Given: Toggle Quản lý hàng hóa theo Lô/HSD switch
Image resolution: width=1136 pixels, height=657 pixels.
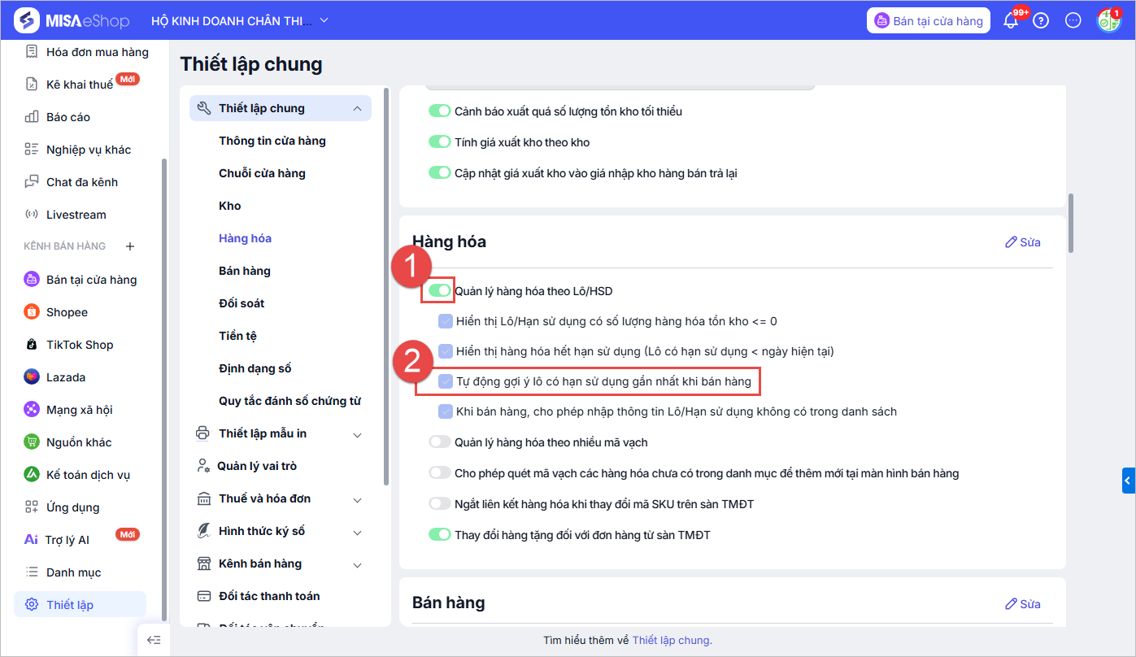Looking at the screenshot, I should coord(439,290).
